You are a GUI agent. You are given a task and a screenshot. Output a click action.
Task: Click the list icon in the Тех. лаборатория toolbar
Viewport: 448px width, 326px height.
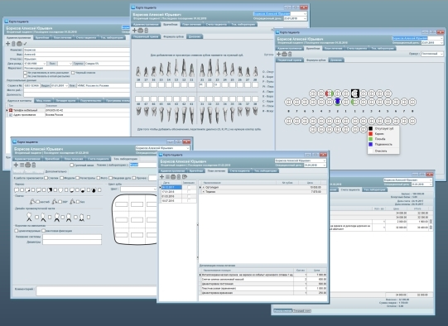(22, 165)
